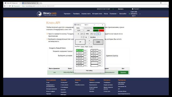Open the Контакты link in top bar

pos(121,9)
